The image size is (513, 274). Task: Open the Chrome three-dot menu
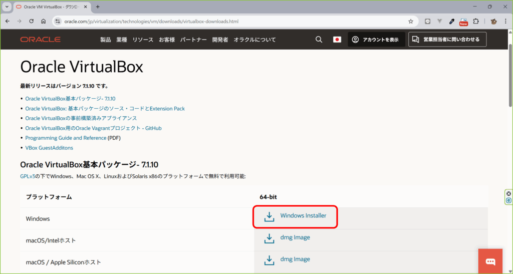pyautogui.click(x=505, y=21)
